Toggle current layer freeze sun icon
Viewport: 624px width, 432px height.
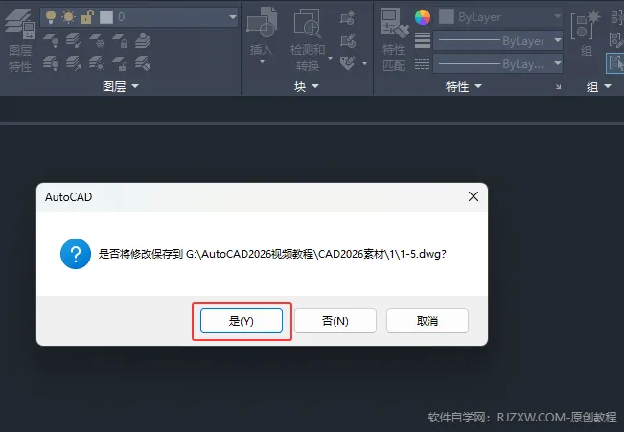(68, 16)
